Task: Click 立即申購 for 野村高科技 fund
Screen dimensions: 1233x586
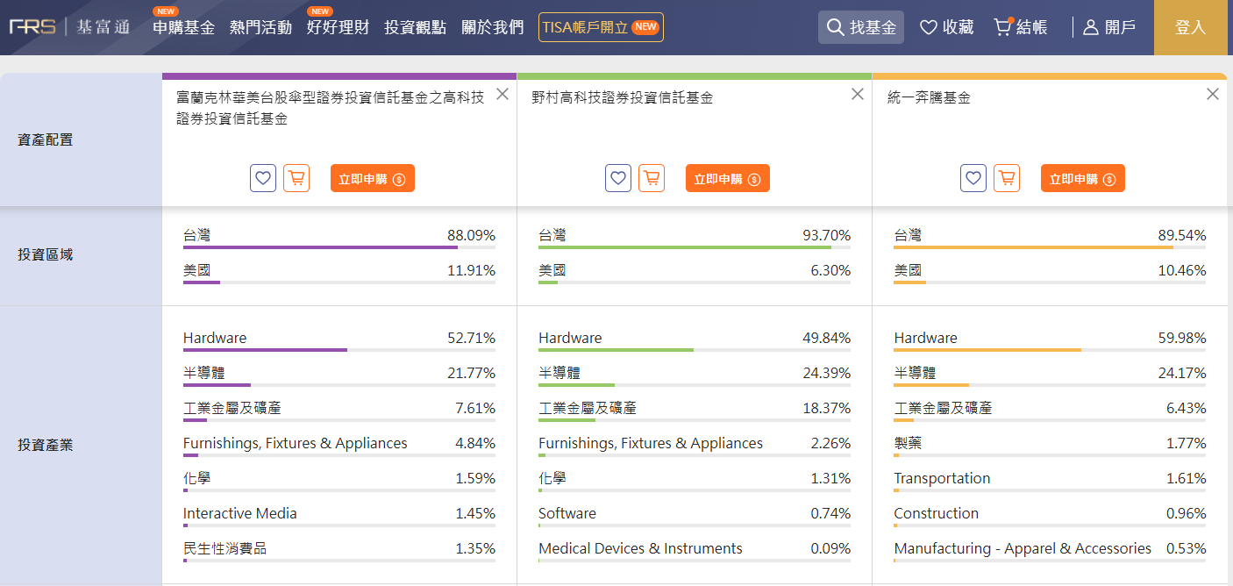Action: [728, 178]
